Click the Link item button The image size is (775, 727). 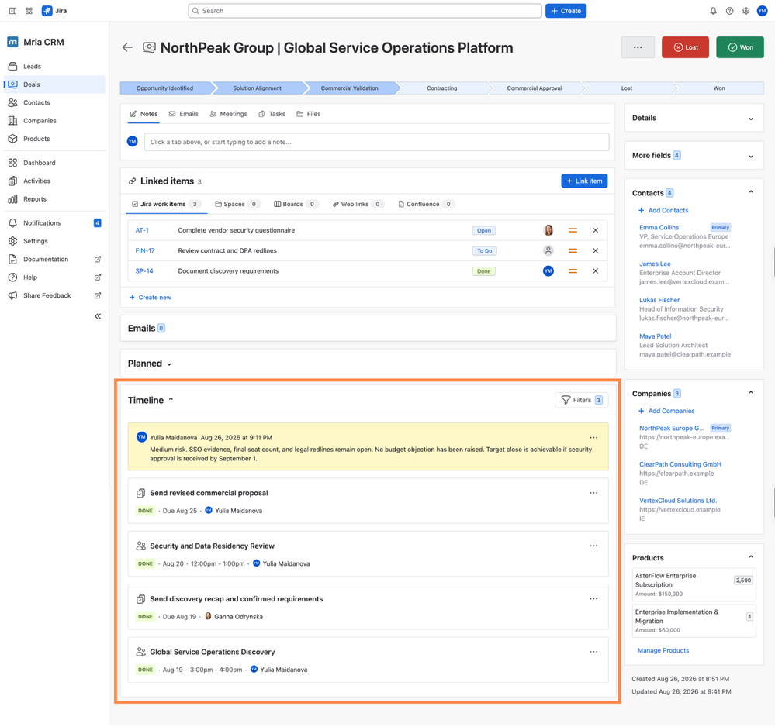coord(584,181)
